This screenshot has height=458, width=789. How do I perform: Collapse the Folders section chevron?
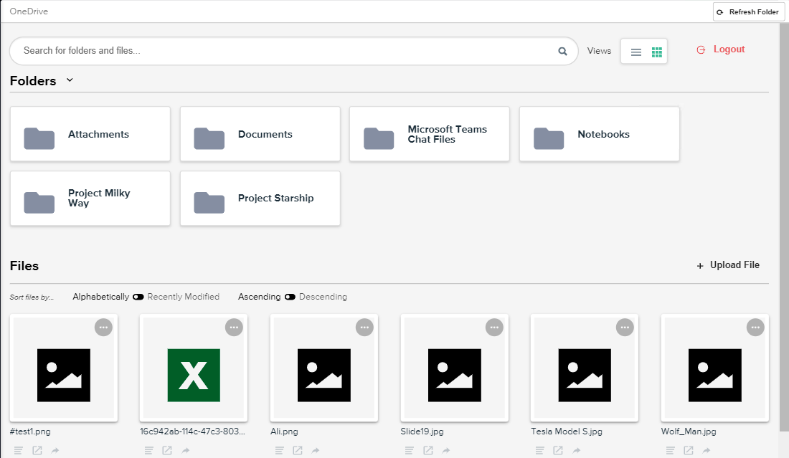[x=70, y=80]
